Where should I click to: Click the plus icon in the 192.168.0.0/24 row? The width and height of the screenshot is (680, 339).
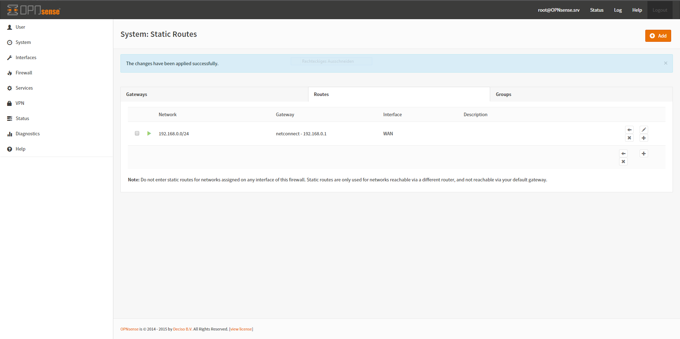(644, 138)
